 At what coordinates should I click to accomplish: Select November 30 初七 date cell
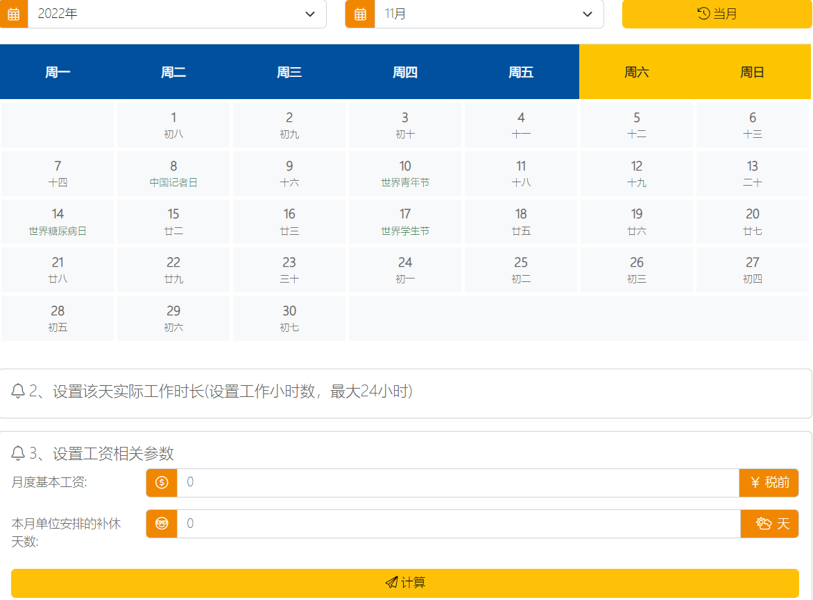point(289,318)
